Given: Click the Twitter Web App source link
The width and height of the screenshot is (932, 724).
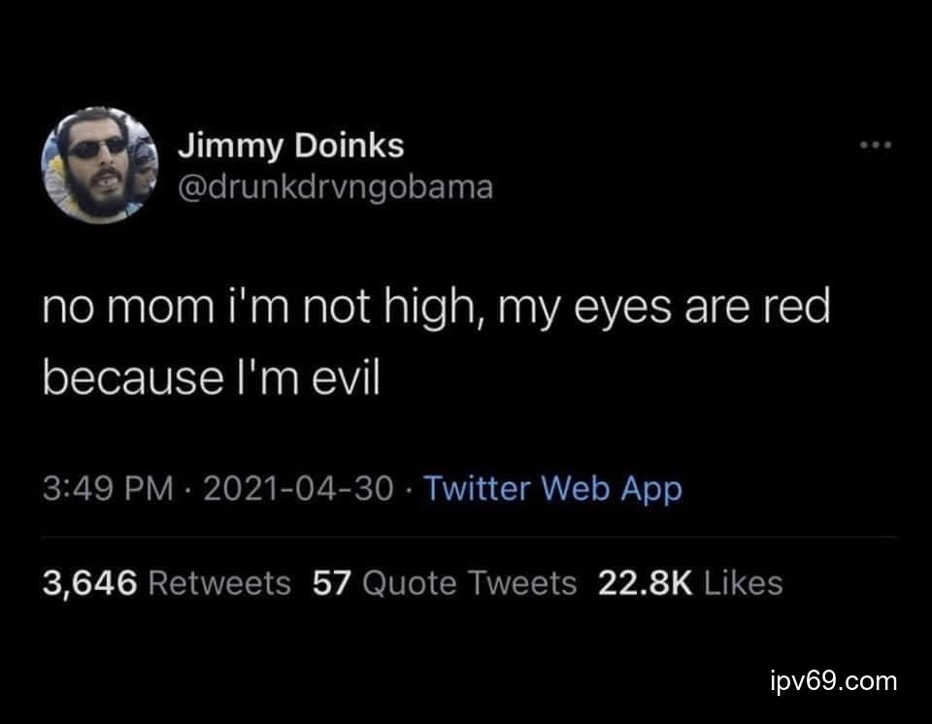Looking at the screenshot, I should [553, 488].
